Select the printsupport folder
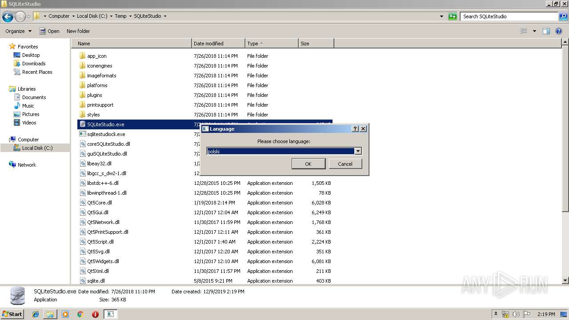Screen dimensions: 569x320 100,105
